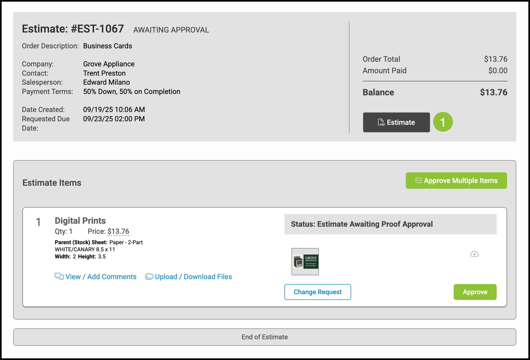
Task: Click the Estimate Items section header
Action: coord(52,183)
